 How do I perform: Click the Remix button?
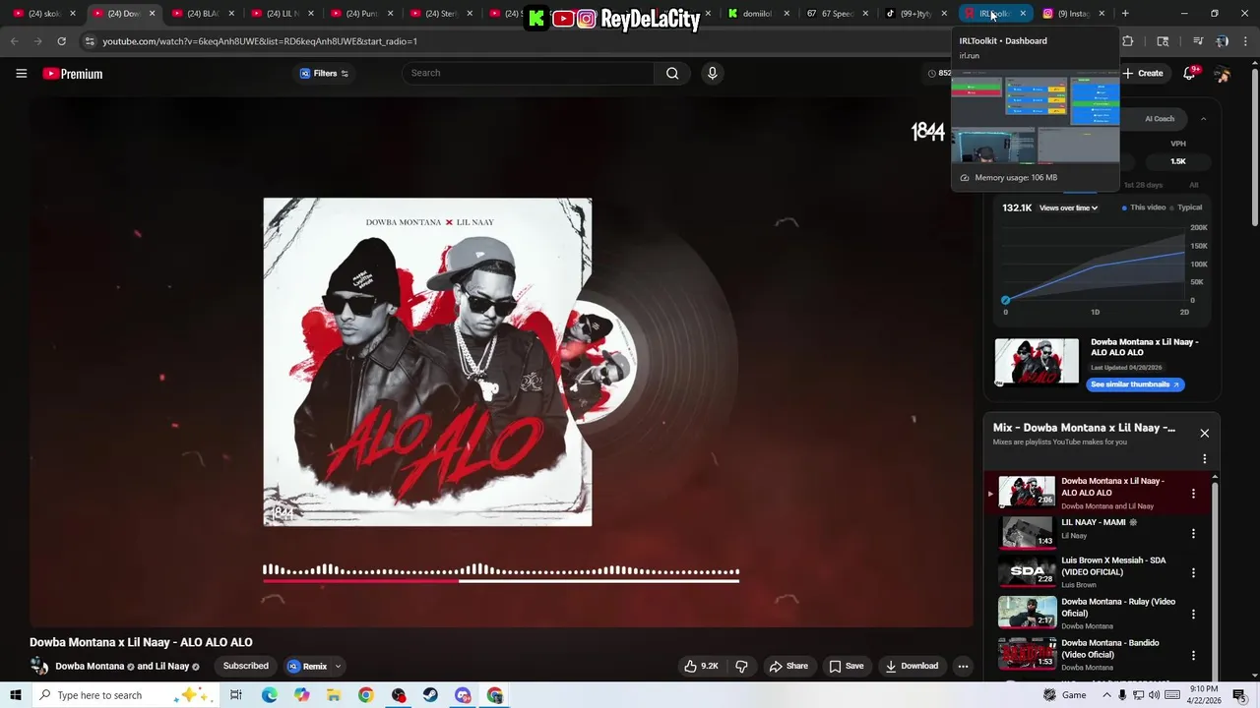pos(307,666)
